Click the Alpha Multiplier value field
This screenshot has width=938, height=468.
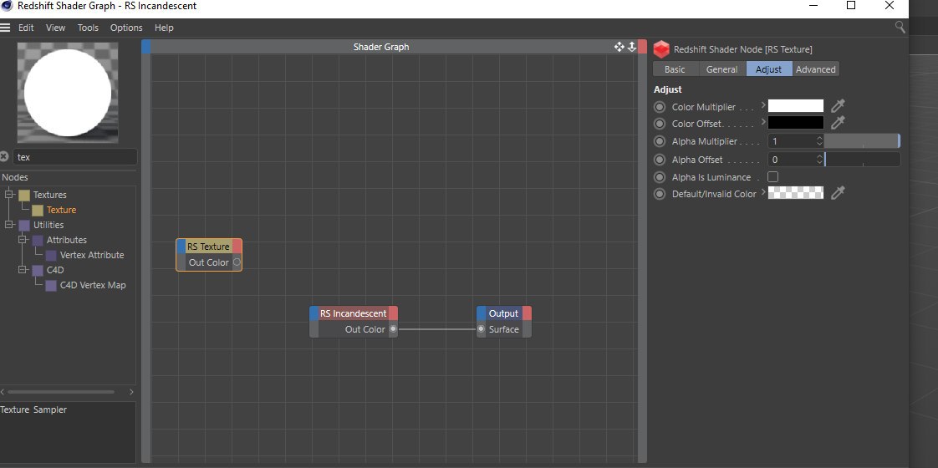coord(792,141)
